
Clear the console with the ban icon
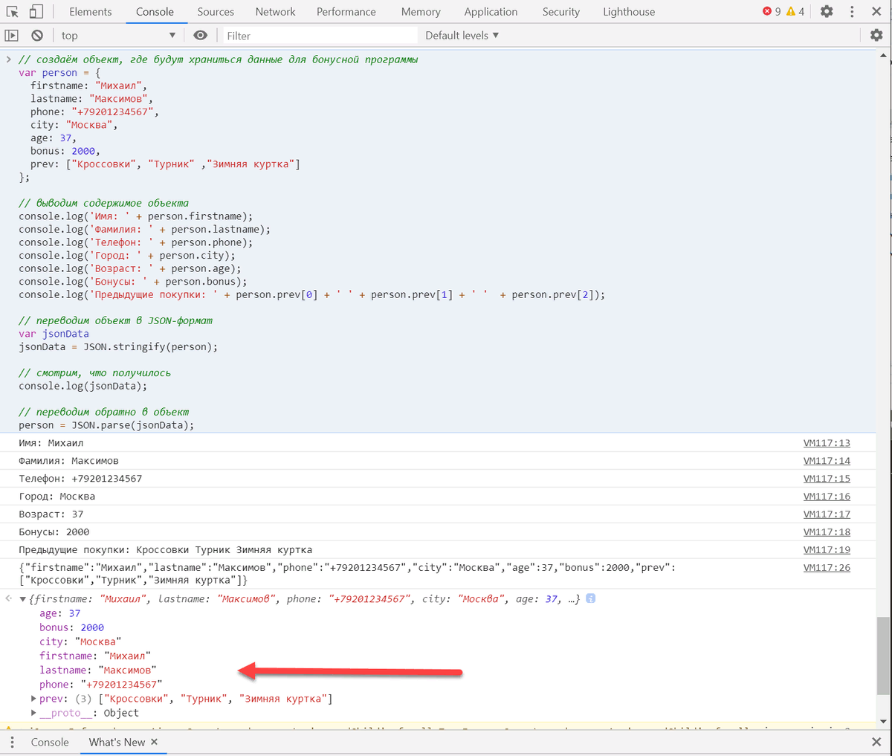37,35
